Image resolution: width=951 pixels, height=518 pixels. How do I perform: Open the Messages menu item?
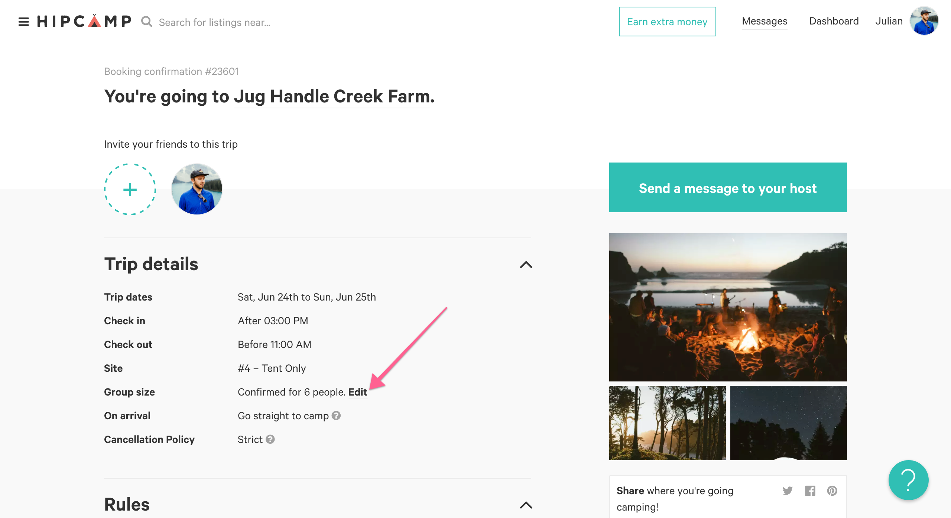point(765,21)
